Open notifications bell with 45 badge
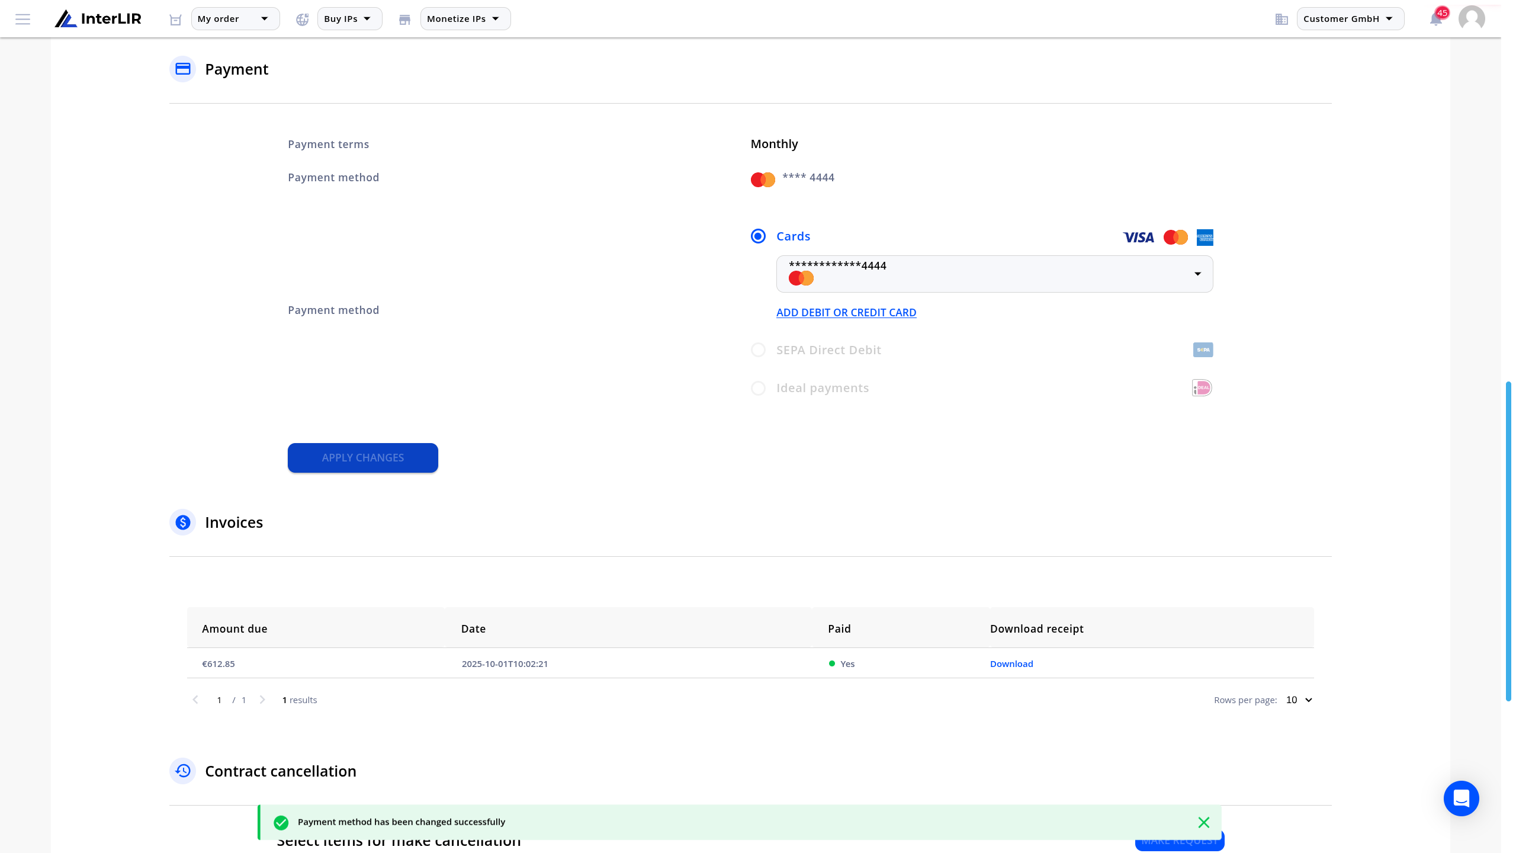 pyautogui.click(x=1437, y=18)
